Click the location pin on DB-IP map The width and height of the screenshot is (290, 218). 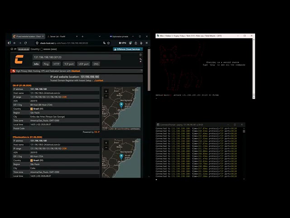(x=121, y=105)
